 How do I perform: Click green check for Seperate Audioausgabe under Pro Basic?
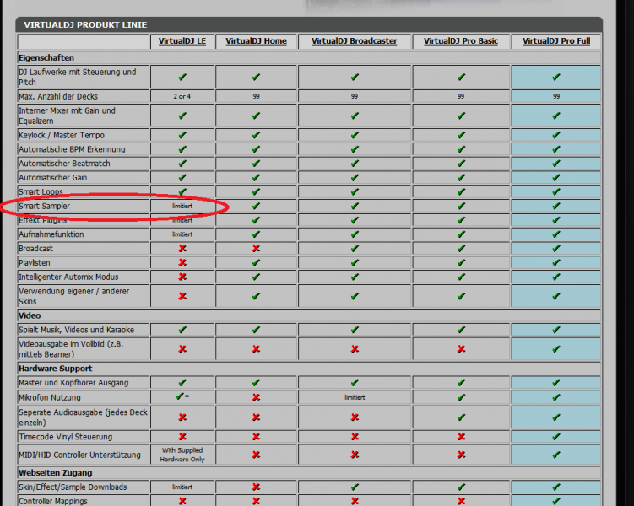461,417
